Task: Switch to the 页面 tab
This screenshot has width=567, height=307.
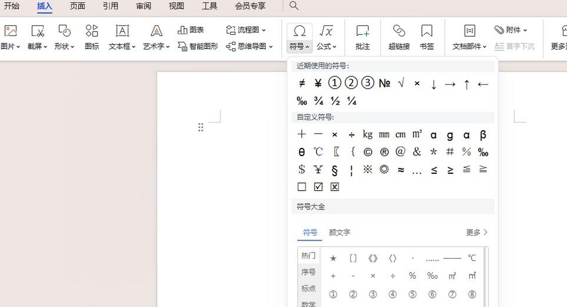Action: click(77, 6)
